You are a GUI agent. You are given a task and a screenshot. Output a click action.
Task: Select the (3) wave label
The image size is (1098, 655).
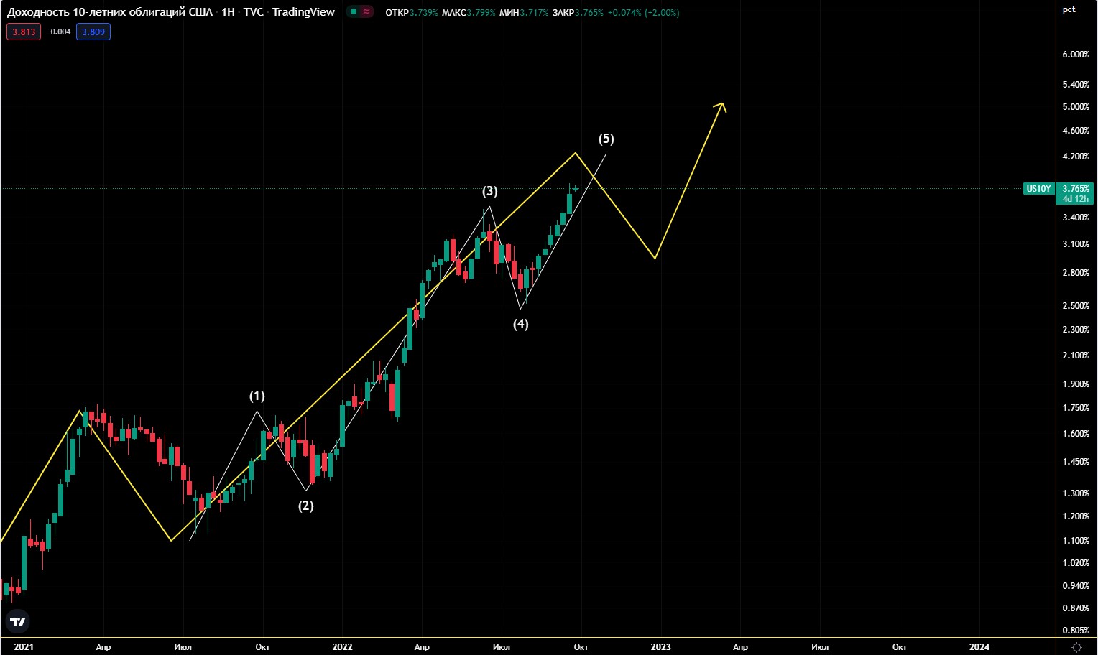tap(489, 191)
